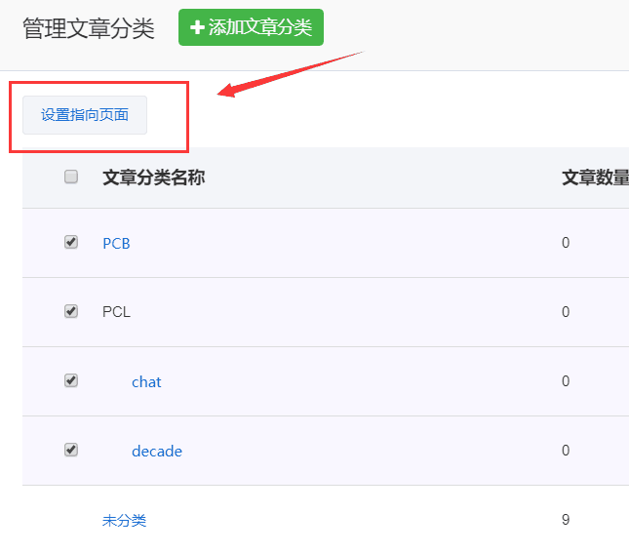This screenshot has height=553, width=629.
Task: Open the chat subcategory link
Action: pos(146,381)
